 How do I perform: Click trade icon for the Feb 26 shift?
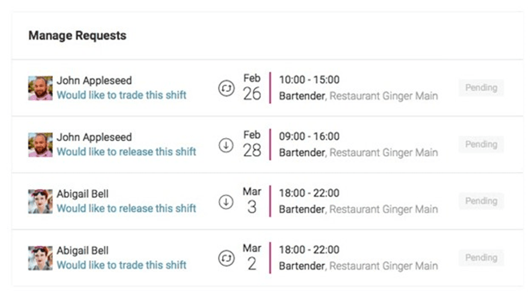(226, 88)
